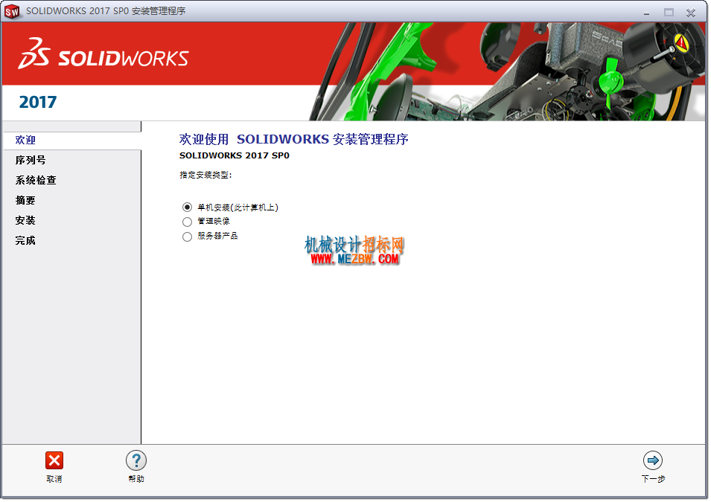711x502 pixels.
Task: Click the Next (下一步) arrow icon
Action: pos(653,461)
